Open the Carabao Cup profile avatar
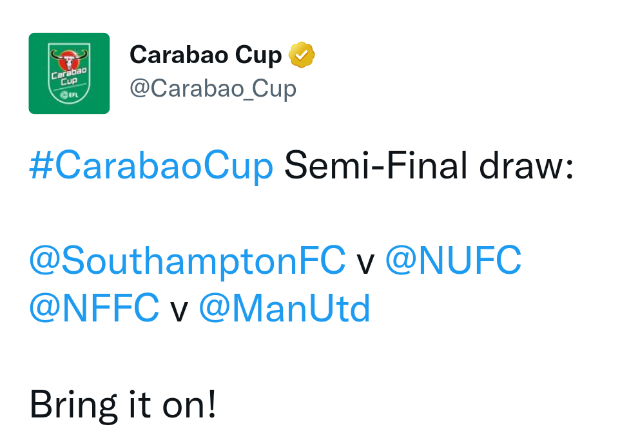The height and width of the screenshot is (440, 620). coord(69,73)
